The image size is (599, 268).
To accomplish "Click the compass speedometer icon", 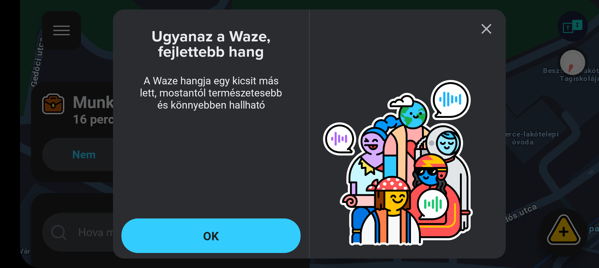I will 572,63.
